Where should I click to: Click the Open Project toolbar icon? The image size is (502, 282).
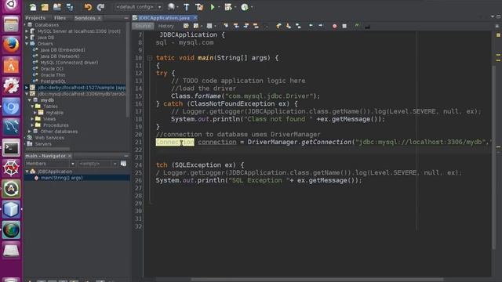57,7
